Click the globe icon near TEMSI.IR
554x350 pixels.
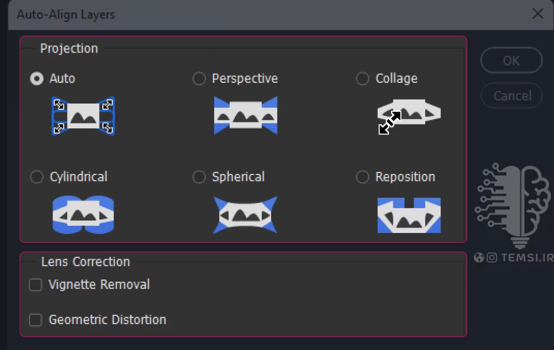[479, 257]
